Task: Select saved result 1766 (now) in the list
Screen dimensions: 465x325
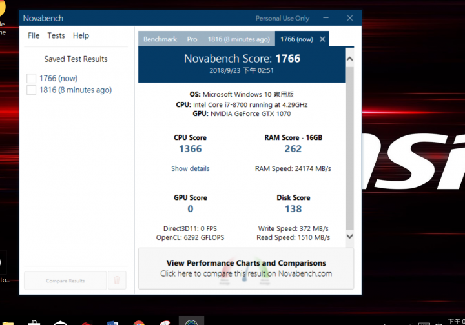Action: pos(58,79)
